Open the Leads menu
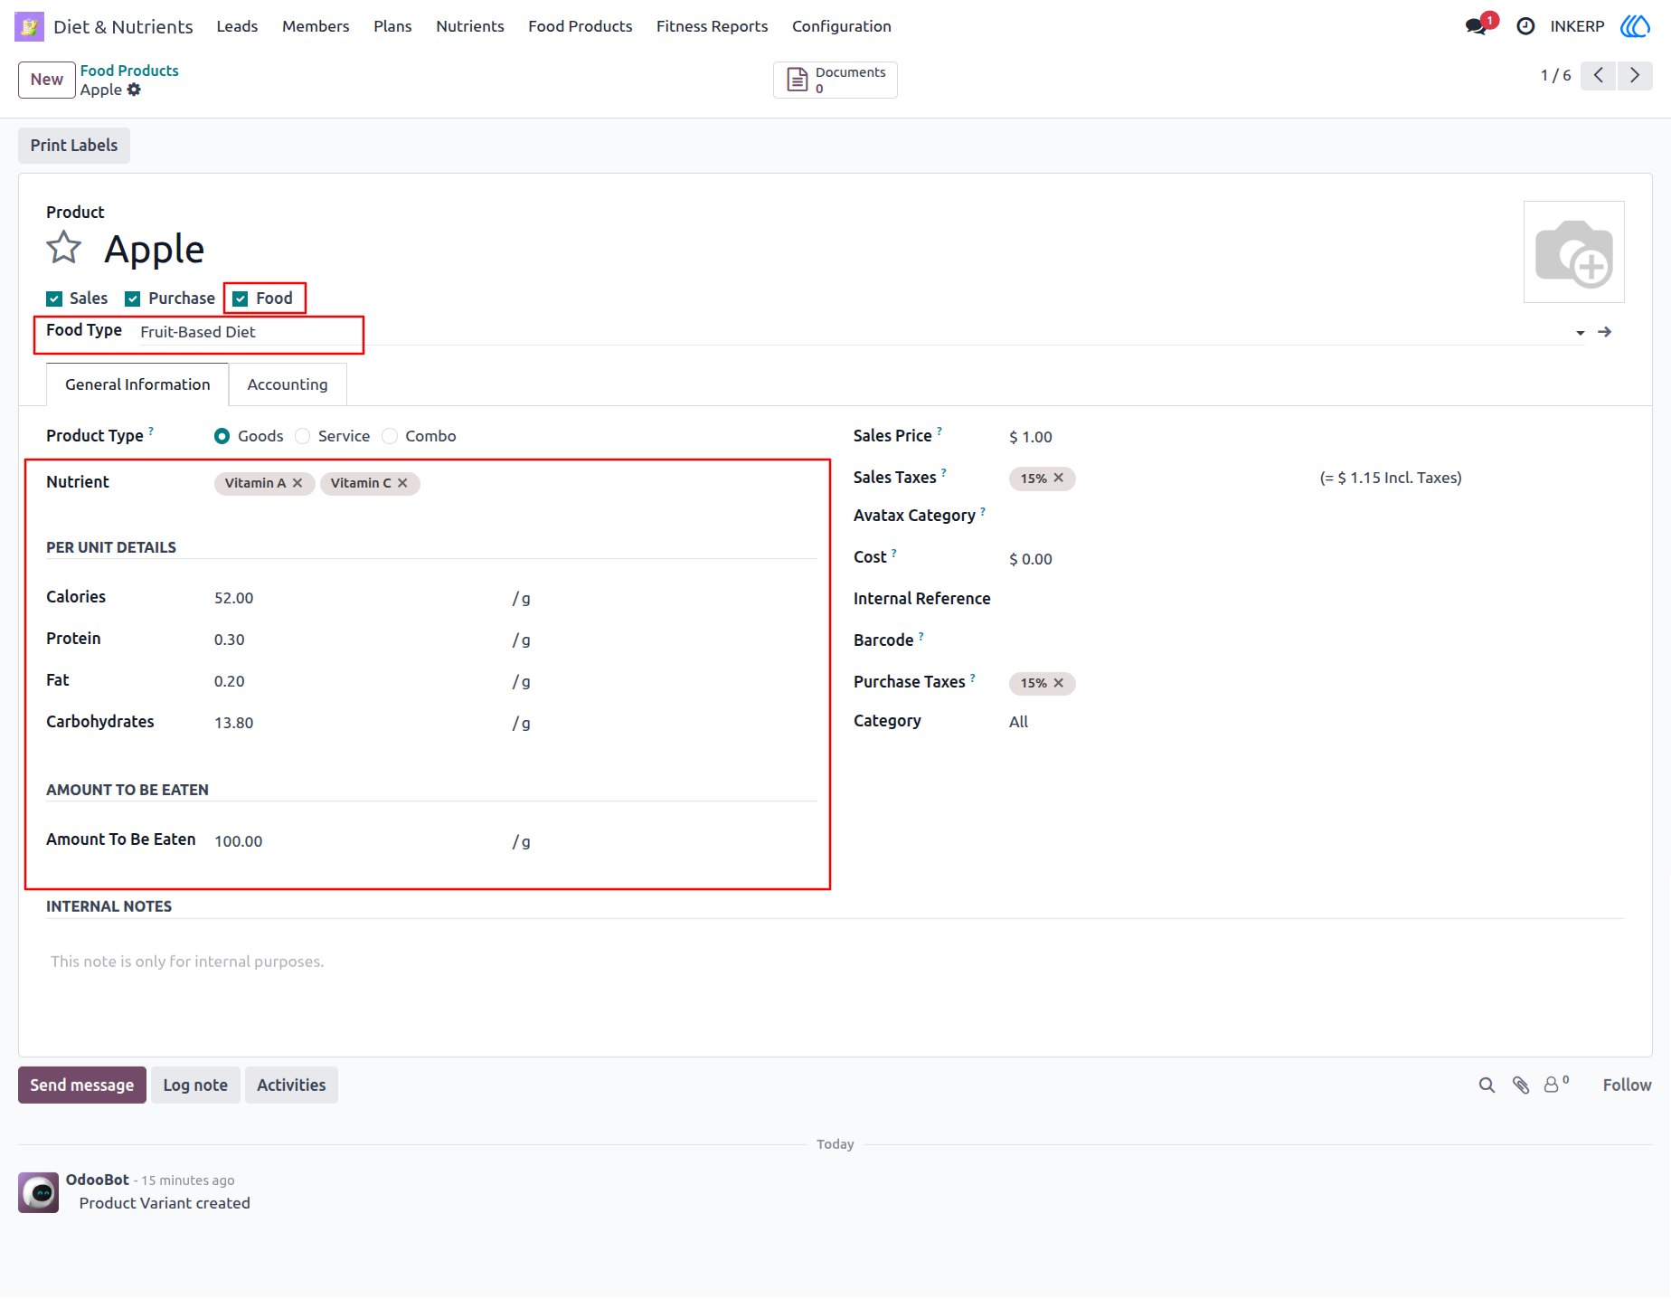 pos(237,26)
